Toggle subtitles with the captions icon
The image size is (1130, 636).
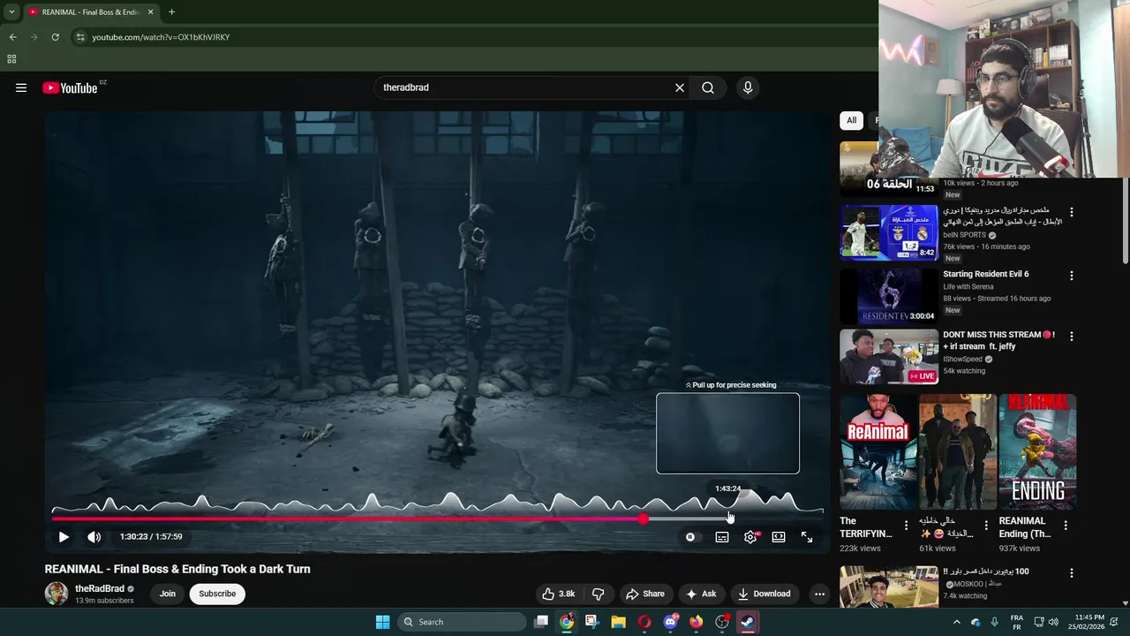(722, 536)
